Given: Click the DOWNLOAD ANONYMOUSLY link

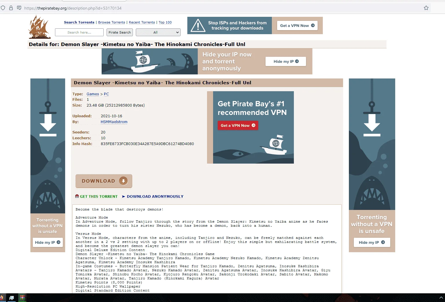Looking at the screenshot, I should pyautogui.click(x=155, y=196).
